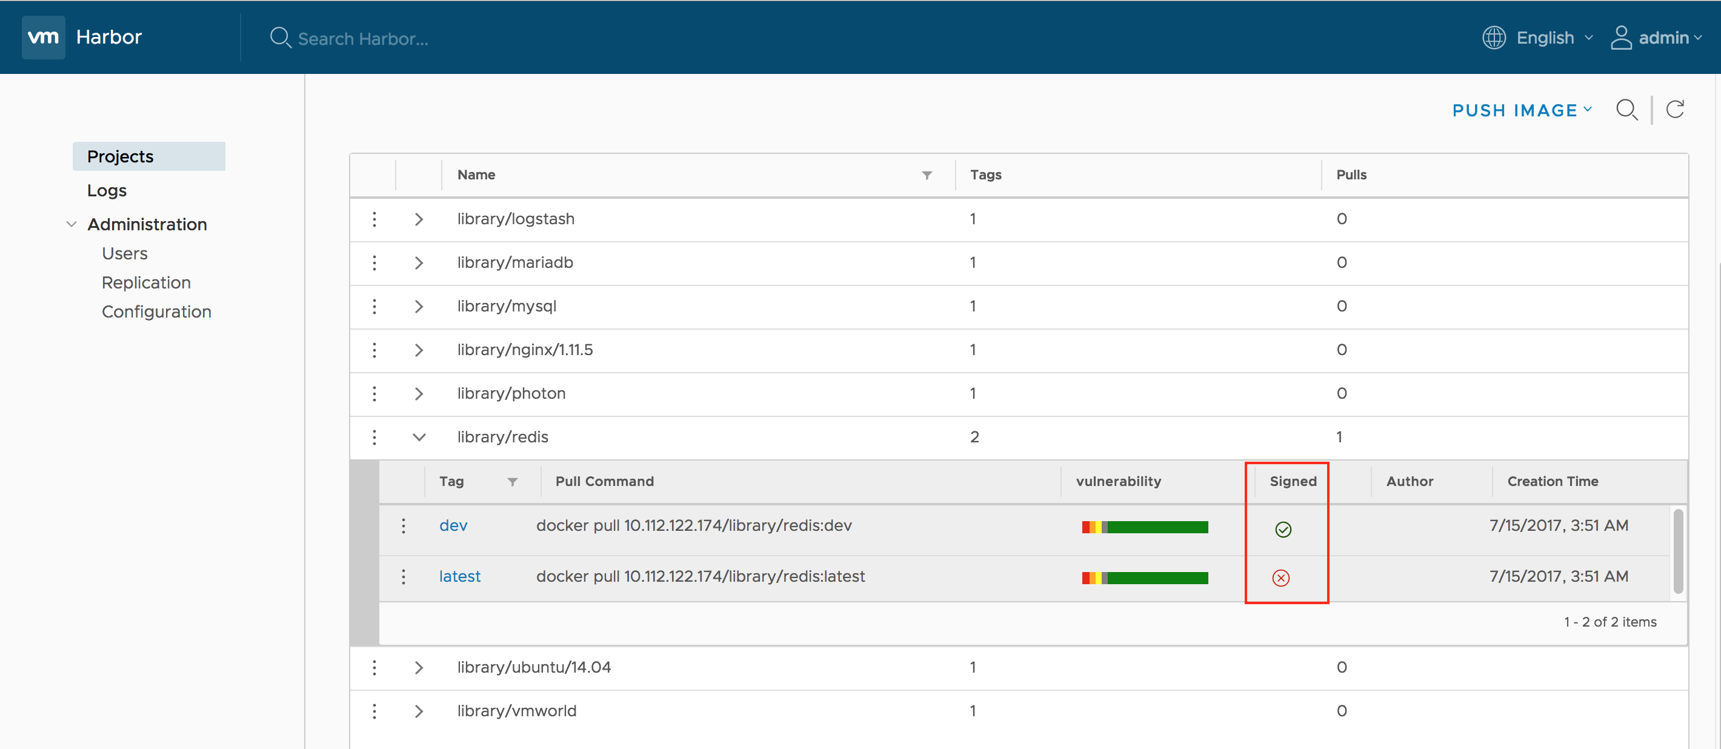This screenshot has width=1721, height=749.
Task: Expand the library/logstash repository row
Action: (419, 219)
